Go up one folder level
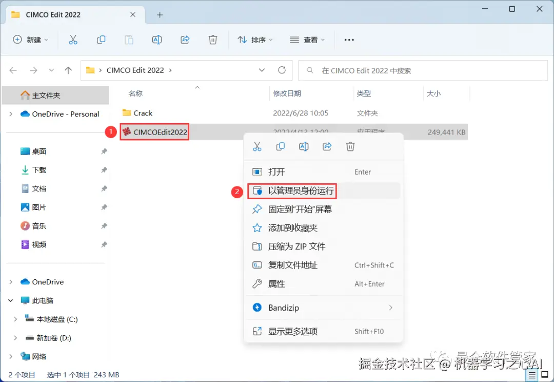 point(68,70)
